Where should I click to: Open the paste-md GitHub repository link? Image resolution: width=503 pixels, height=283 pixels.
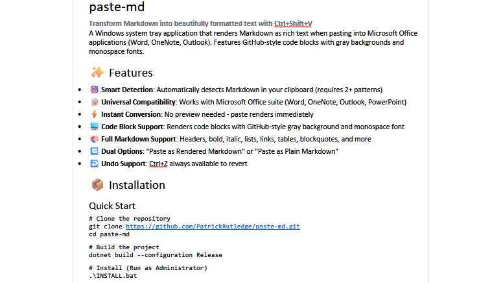pyautogui.click(x=213, y=227)
